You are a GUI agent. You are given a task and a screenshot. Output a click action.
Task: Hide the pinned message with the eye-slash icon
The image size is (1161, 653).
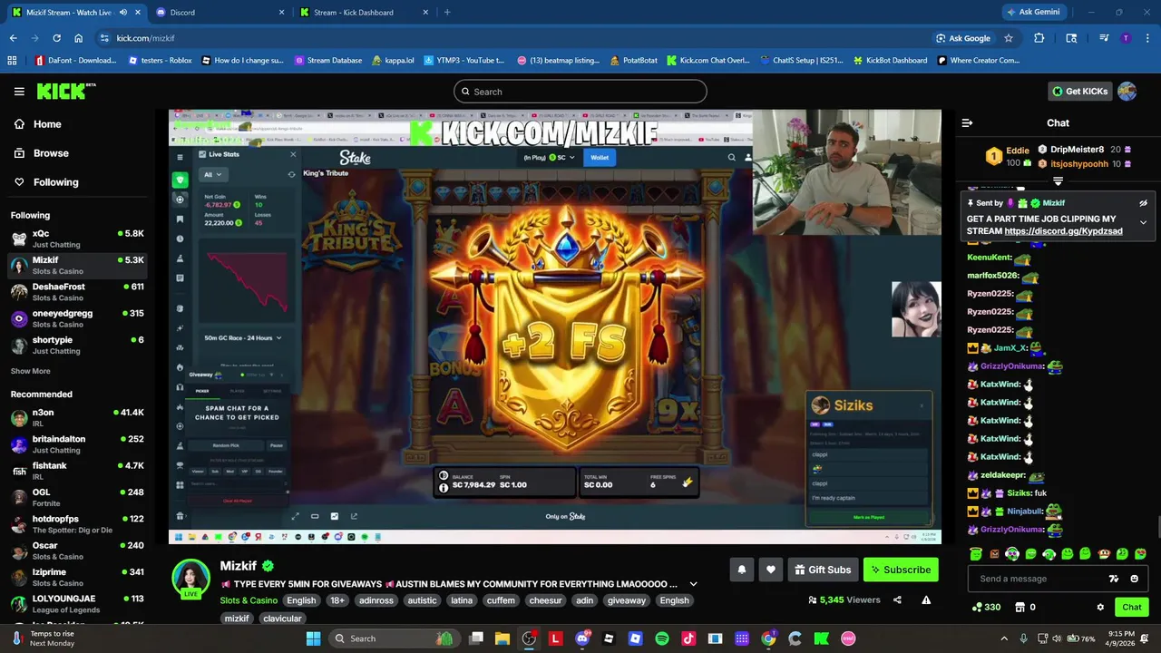tap(1143, 203)
